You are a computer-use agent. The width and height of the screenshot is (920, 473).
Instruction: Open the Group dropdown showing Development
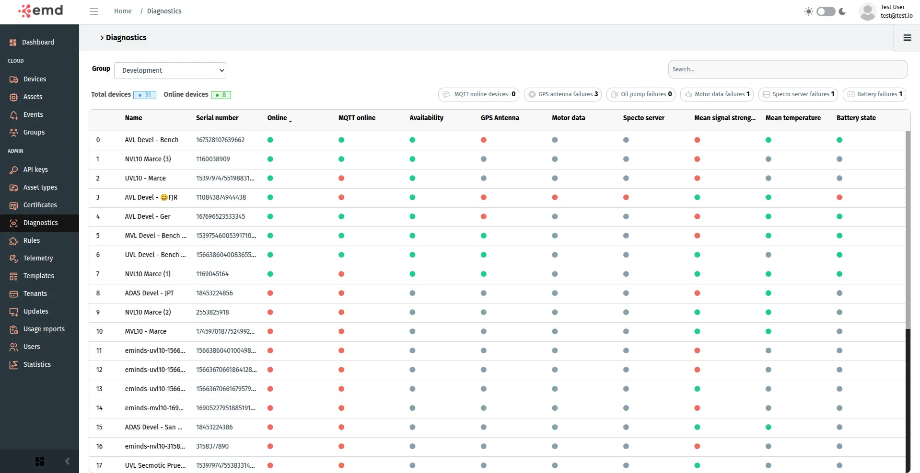(170, 70)
